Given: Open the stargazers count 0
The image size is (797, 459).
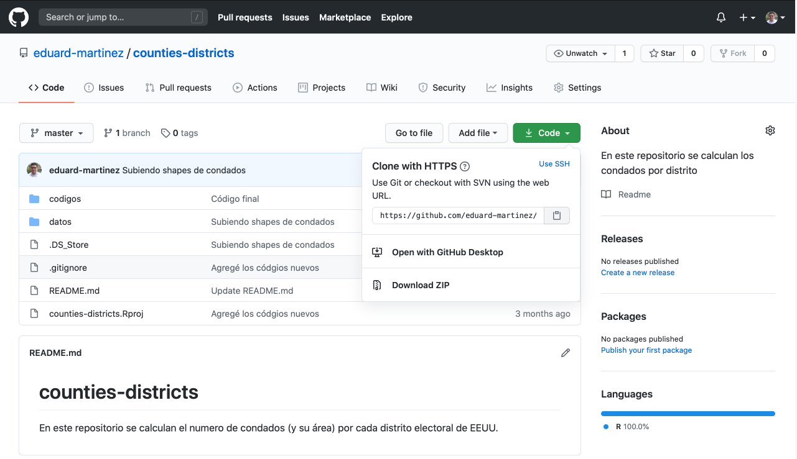Looking at the screenshot, I should (694, 53).
